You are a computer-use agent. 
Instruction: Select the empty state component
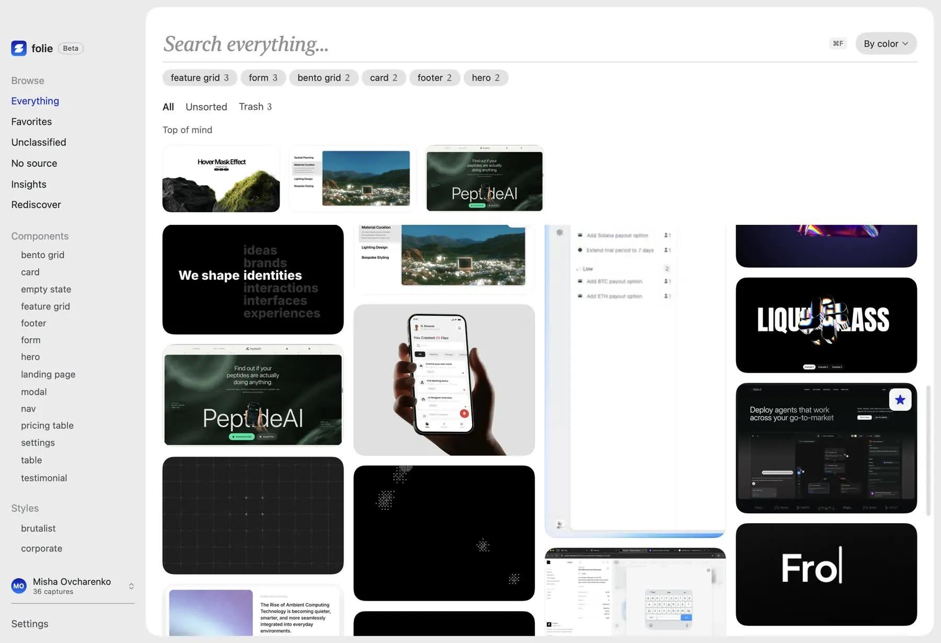point(46,289)
